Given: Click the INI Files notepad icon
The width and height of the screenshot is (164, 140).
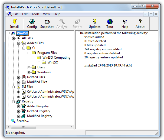Looking at the screenshot, I should [x=18, y=87].
